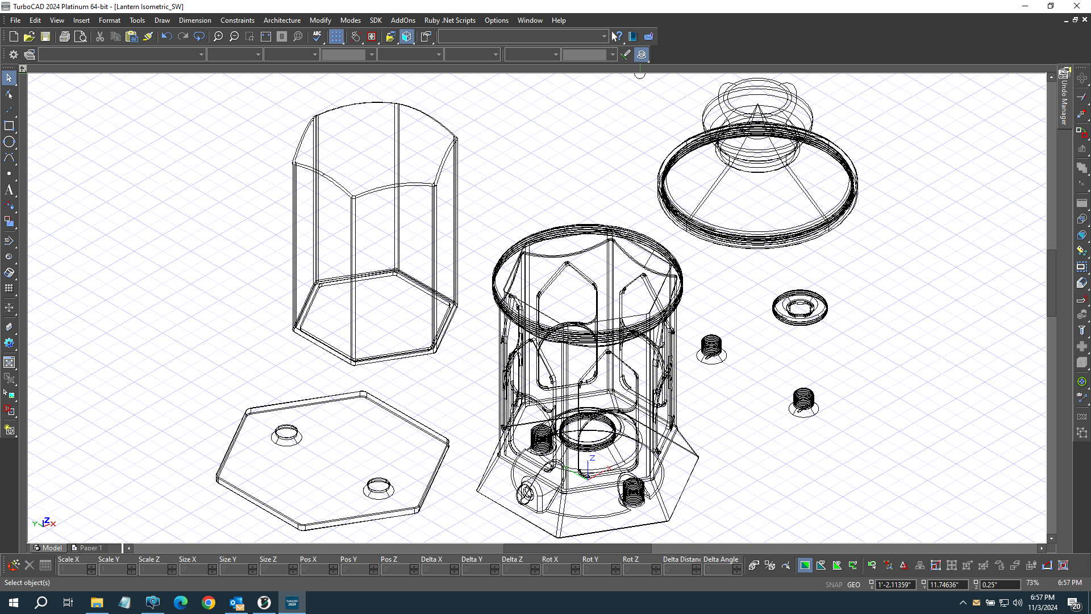
Task: Click the Scale X input field
Action: point(73,570)
